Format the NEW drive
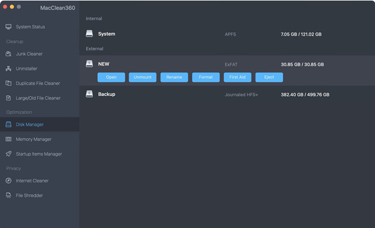 (x=206, y=77)
